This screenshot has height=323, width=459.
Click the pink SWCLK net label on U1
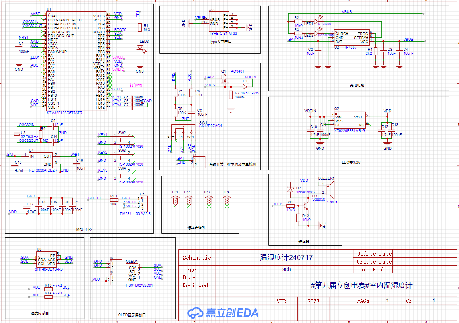pyautogui.click(x=119, y=57)
